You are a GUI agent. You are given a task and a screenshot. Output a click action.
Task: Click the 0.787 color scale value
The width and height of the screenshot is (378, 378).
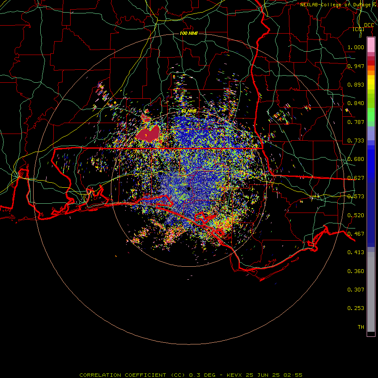pos(356,122)
